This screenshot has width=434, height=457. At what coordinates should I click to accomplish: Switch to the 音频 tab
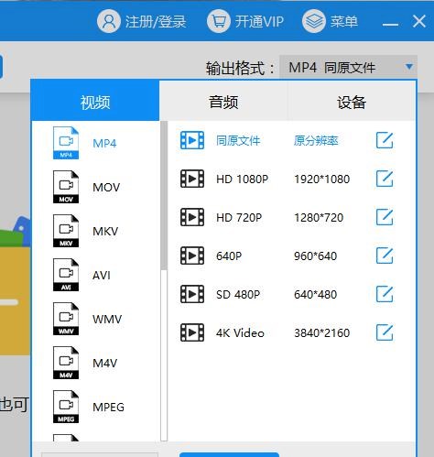click(223, 102)
